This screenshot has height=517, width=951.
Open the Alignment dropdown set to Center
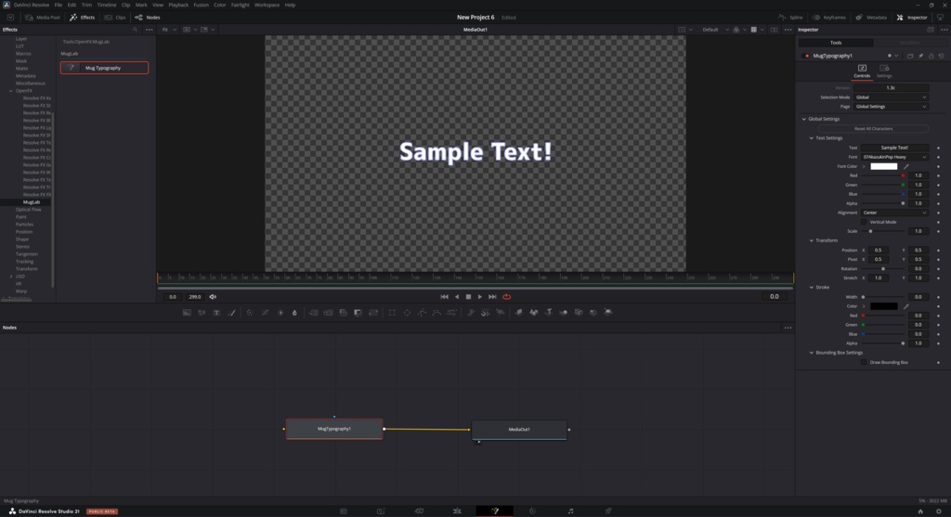pos(894,213)
